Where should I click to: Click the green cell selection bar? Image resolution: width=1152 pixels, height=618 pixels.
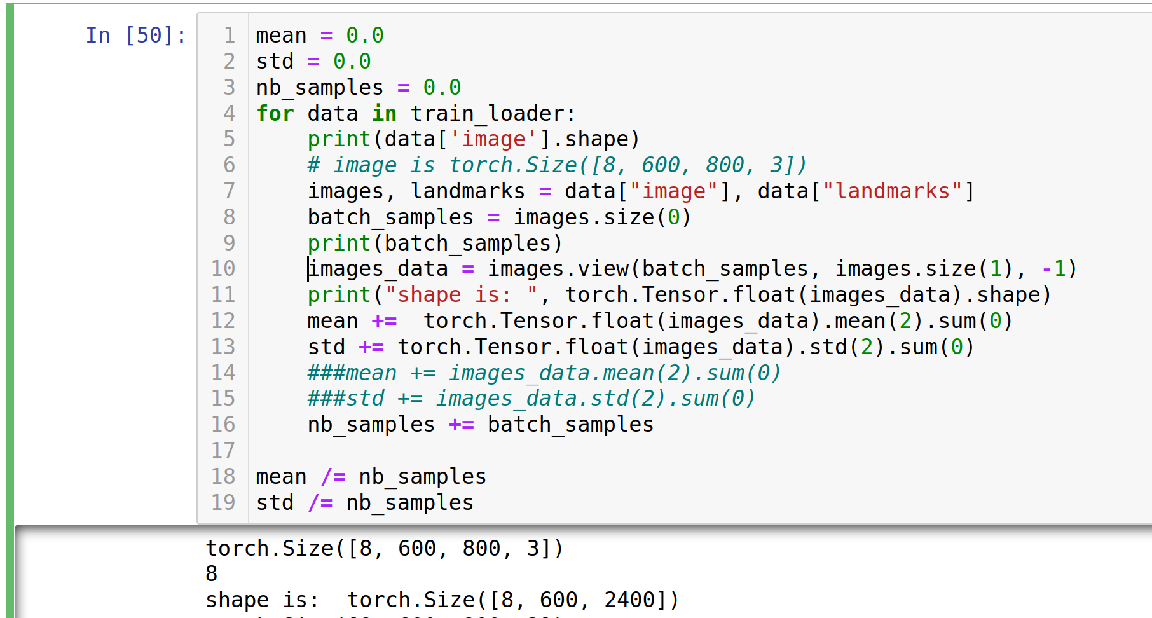point(10,305)
